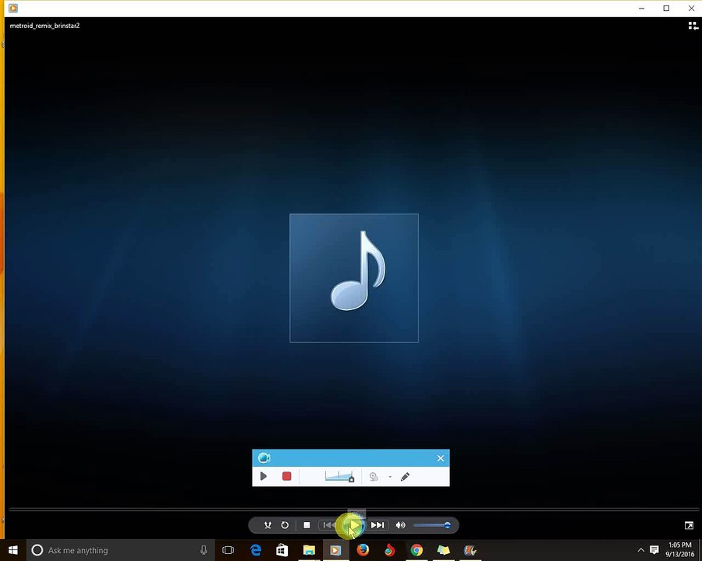This screenshot has width=702, height=561.
Task: Go to the previous track
Action: 328,525
